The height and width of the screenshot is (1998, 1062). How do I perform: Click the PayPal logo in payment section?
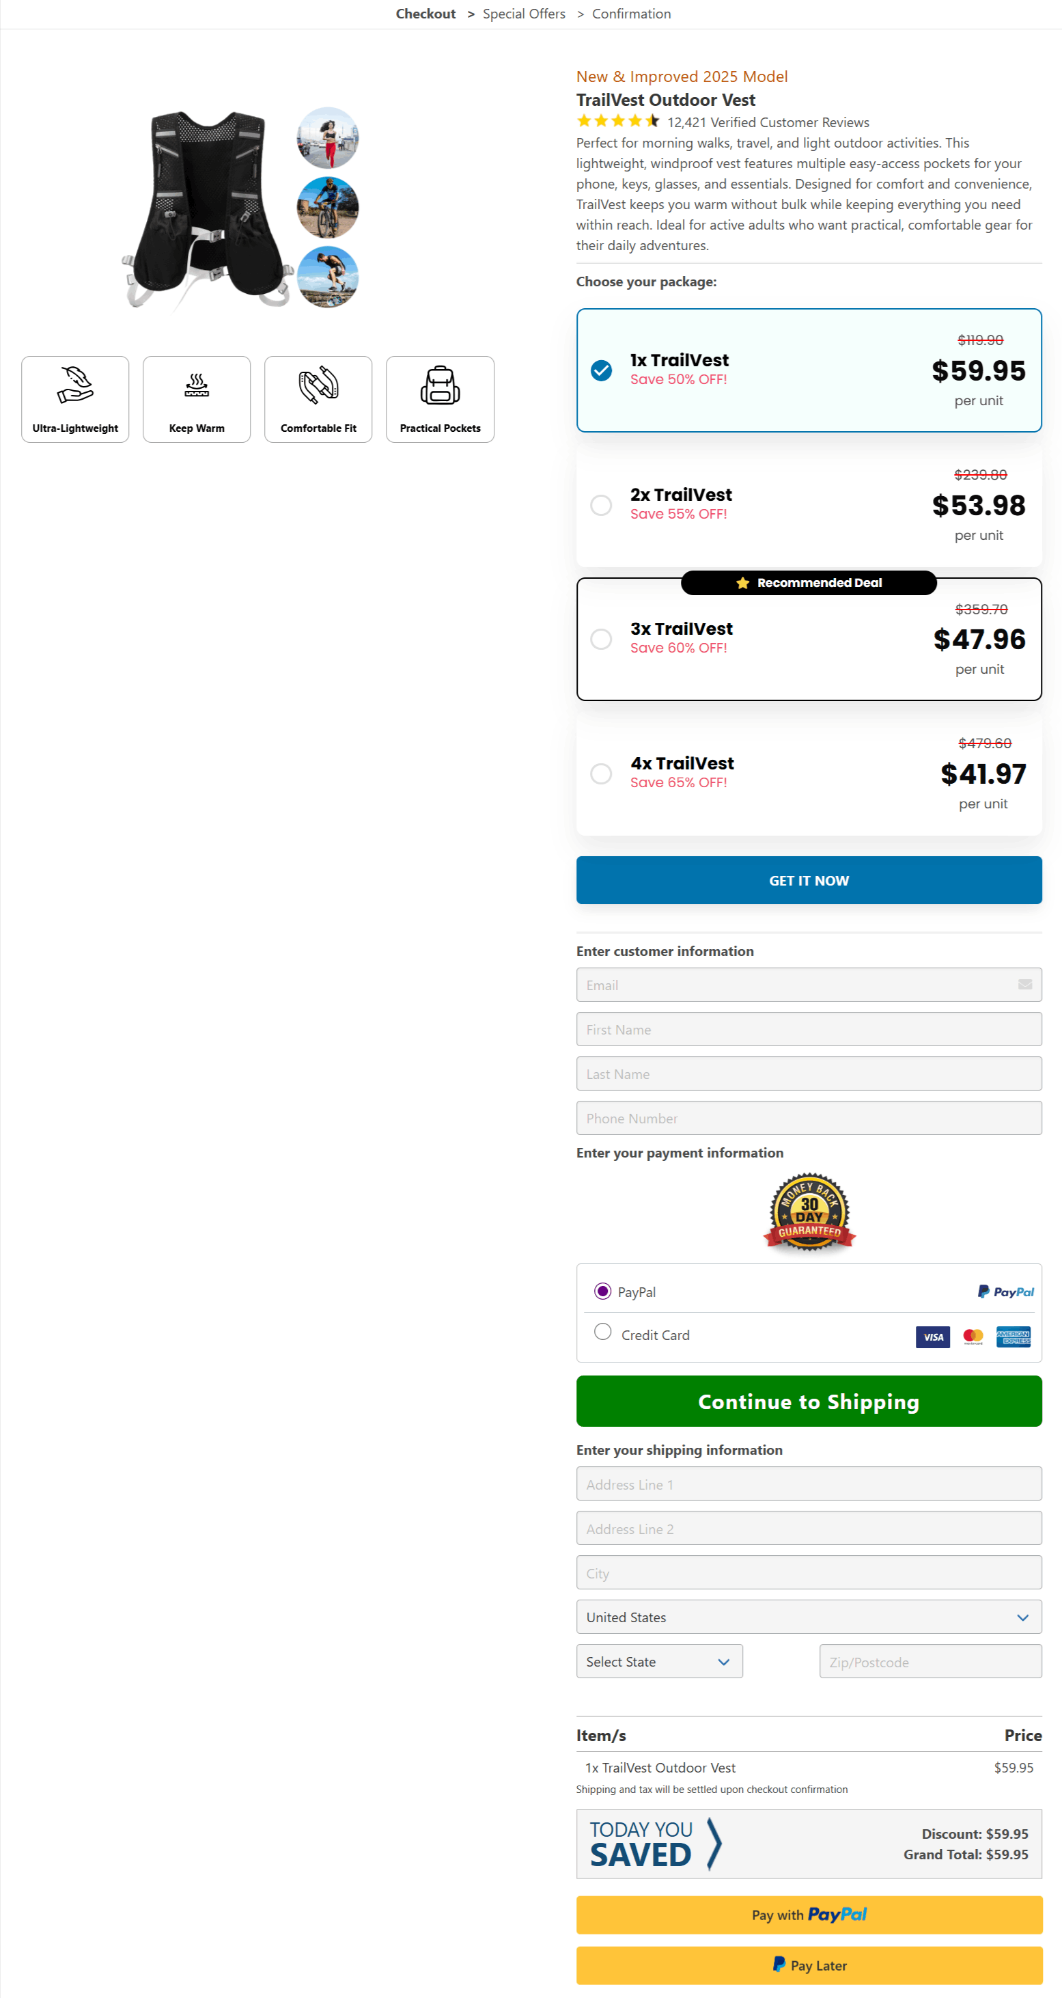tap(1005, 1291)
